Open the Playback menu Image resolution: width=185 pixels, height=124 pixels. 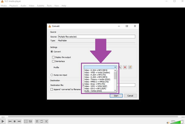click(14, 6)
